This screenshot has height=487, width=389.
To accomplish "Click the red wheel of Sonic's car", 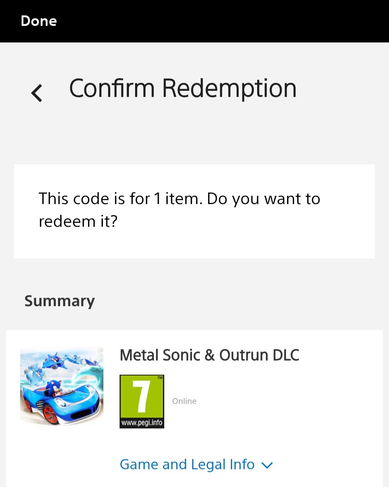I will (x=50, y=413).
